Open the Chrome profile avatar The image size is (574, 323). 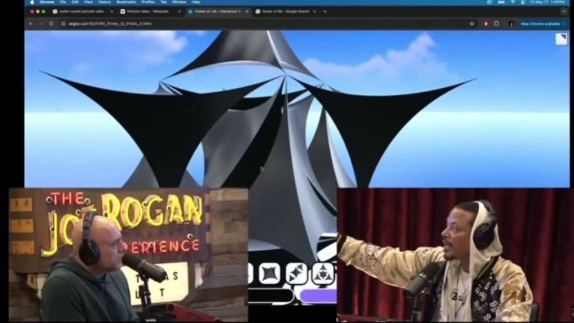(511, 24)
